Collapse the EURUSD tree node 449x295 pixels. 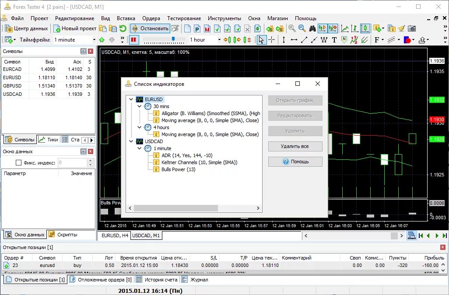click(x=131, y=99)
